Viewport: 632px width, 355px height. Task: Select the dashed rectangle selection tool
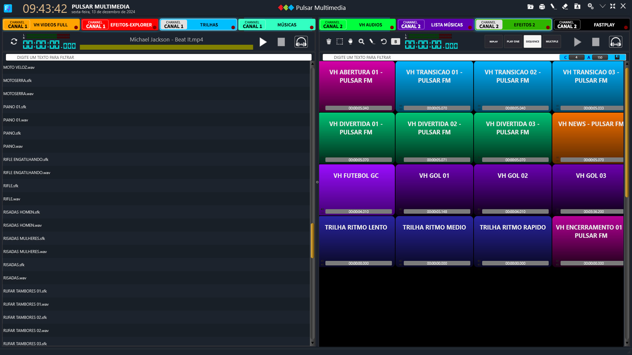(340, 41)
